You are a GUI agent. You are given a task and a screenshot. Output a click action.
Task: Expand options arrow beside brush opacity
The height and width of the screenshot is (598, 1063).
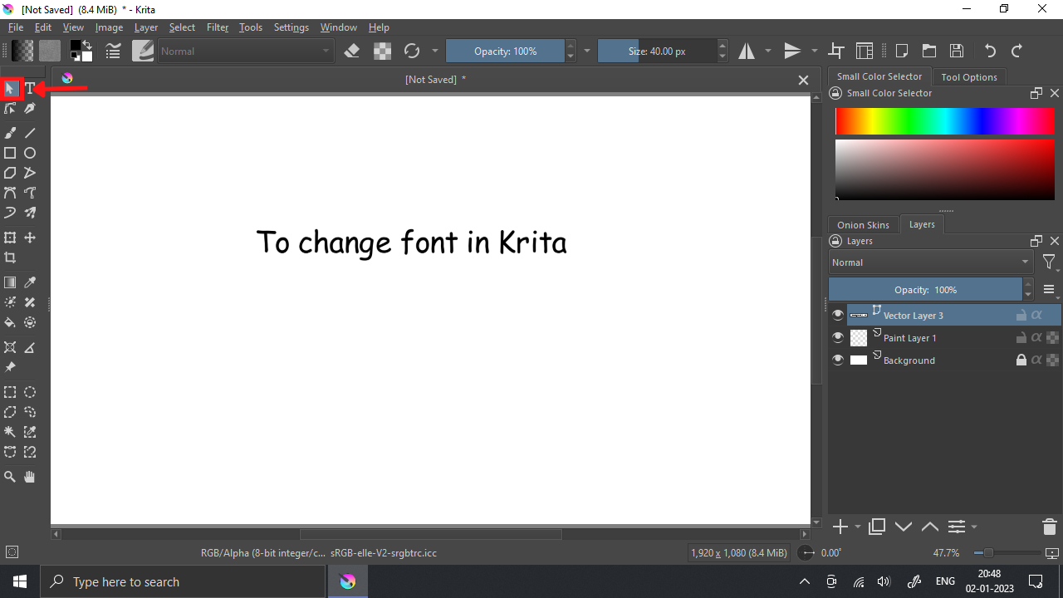tap(587, 51)
